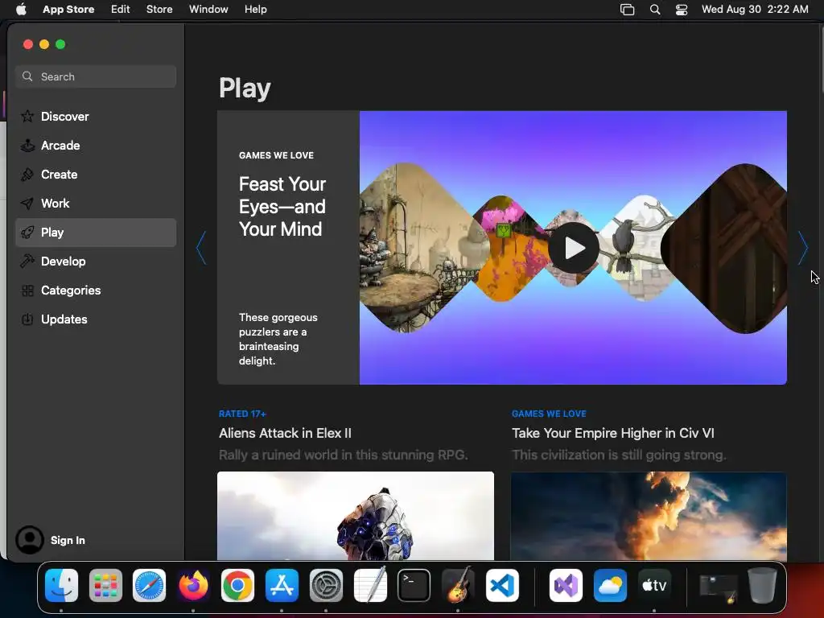Launch Apple TV from the Dock
This screenshot has width=824, height=618.
coord(654,586)
